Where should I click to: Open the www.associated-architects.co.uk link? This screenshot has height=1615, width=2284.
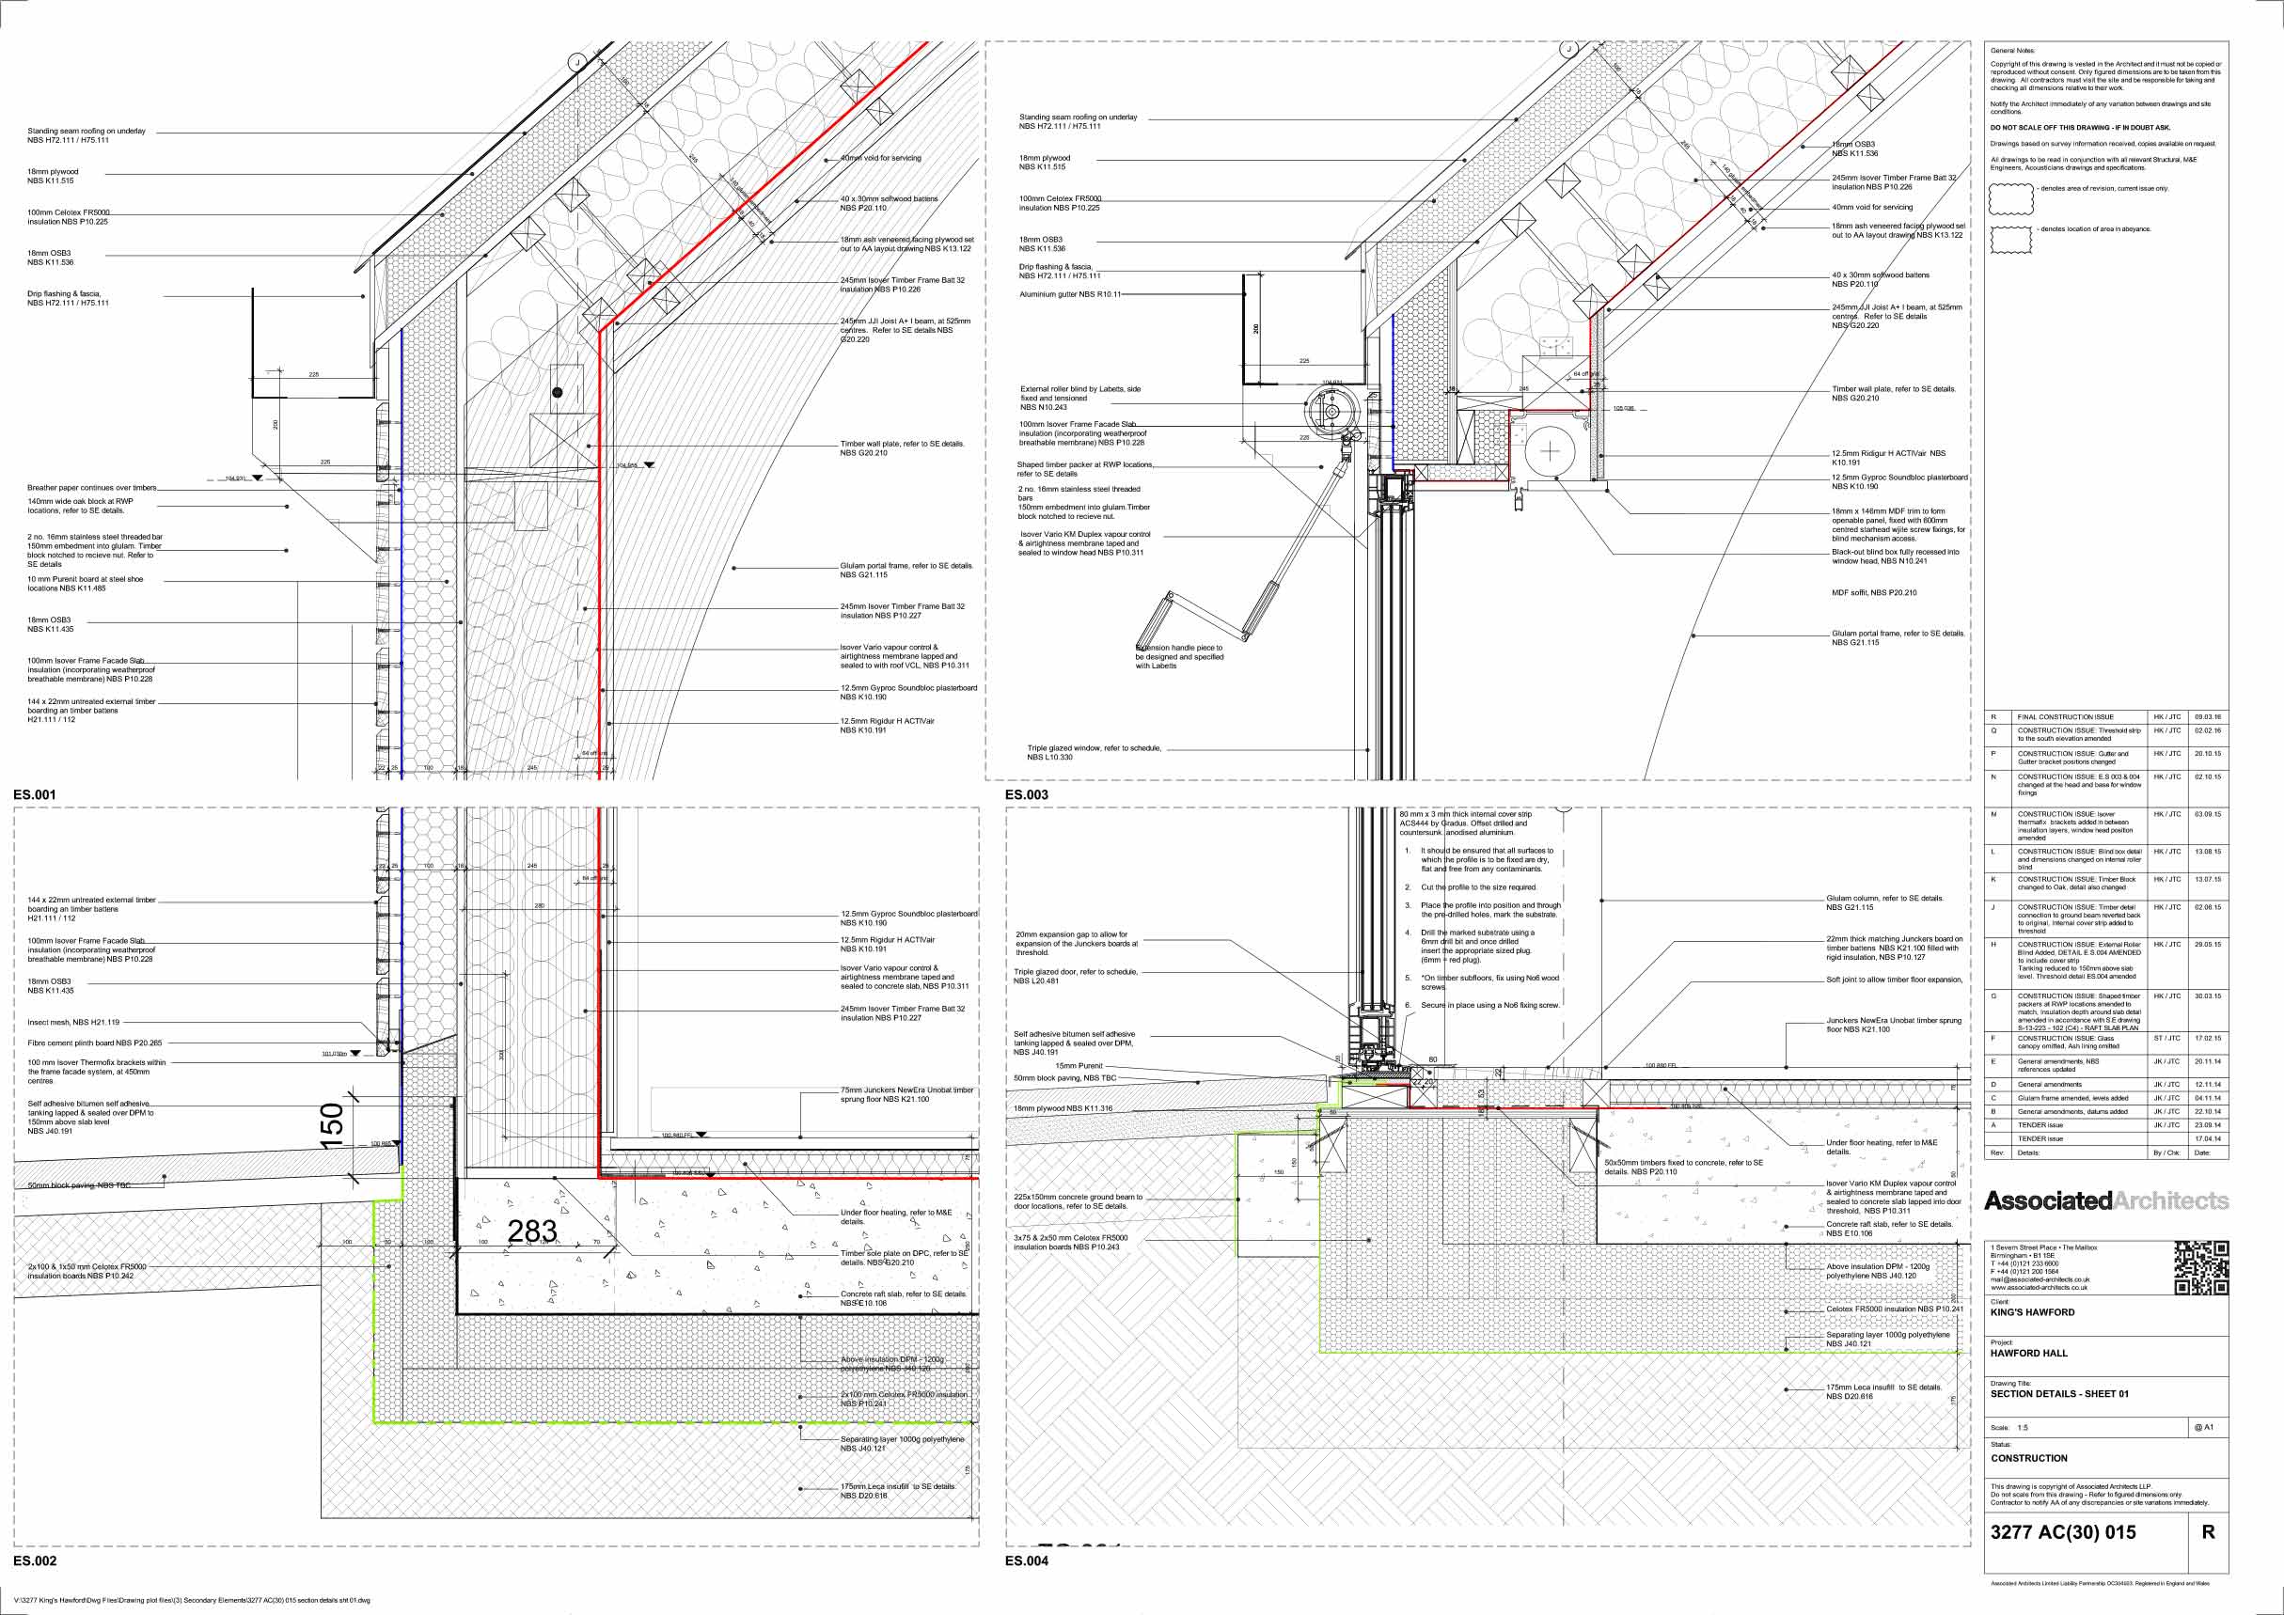coord(2039,1288)
